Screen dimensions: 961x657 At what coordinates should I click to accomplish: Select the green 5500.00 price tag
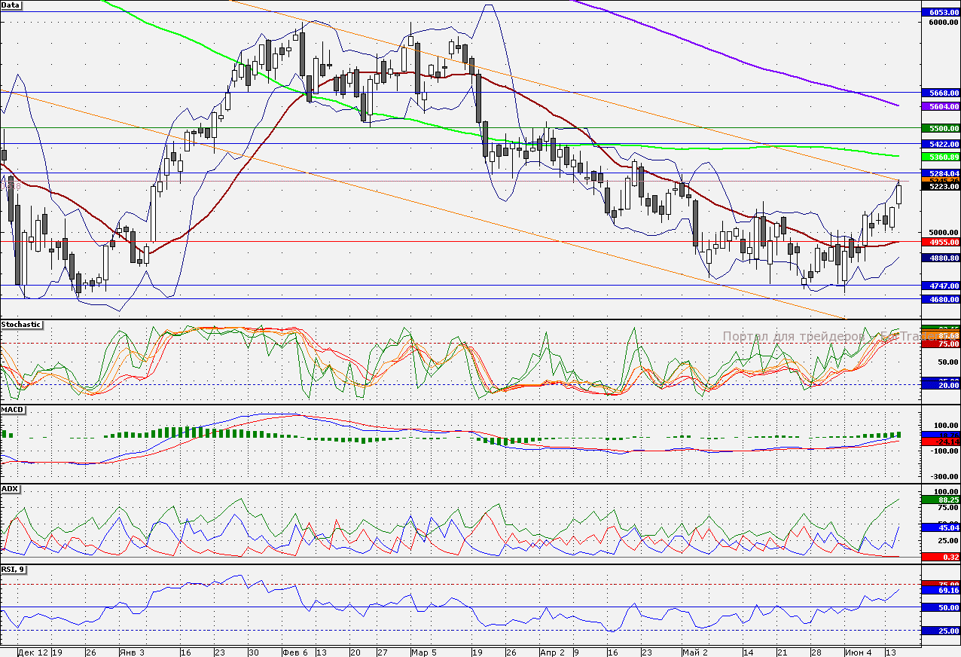(x=941, y=129)
